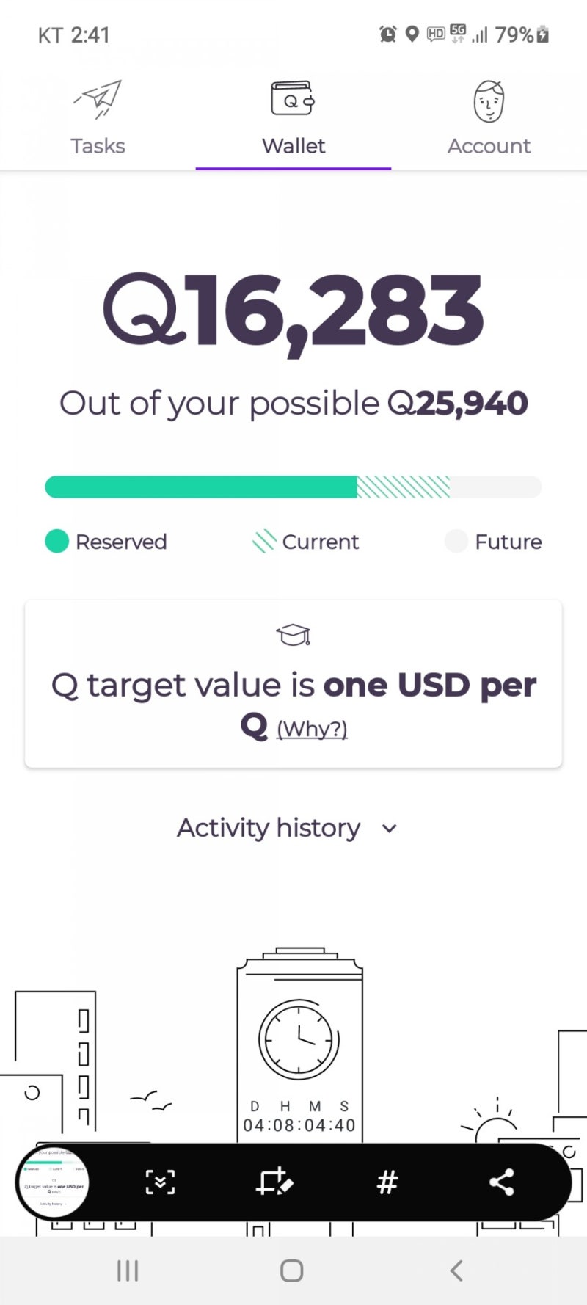Tap the wallet icon
587x1305 pixels.
293,99
